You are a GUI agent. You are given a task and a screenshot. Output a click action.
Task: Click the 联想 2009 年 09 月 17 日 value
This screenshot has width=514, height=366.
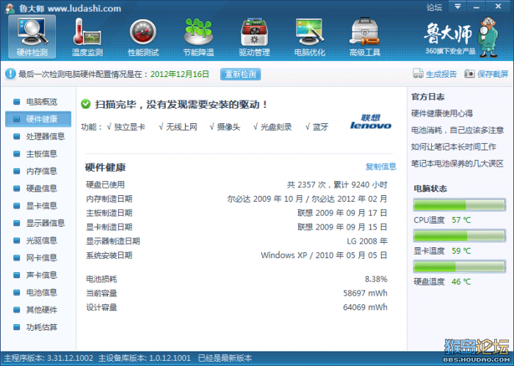tap(342, 213)
